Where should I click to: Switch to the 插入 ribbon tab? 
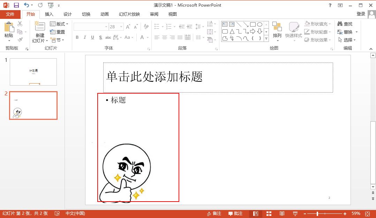click(x=49, y=14)
